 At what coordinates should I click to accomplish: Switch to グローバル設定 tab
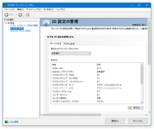click(x=55, y=43)
